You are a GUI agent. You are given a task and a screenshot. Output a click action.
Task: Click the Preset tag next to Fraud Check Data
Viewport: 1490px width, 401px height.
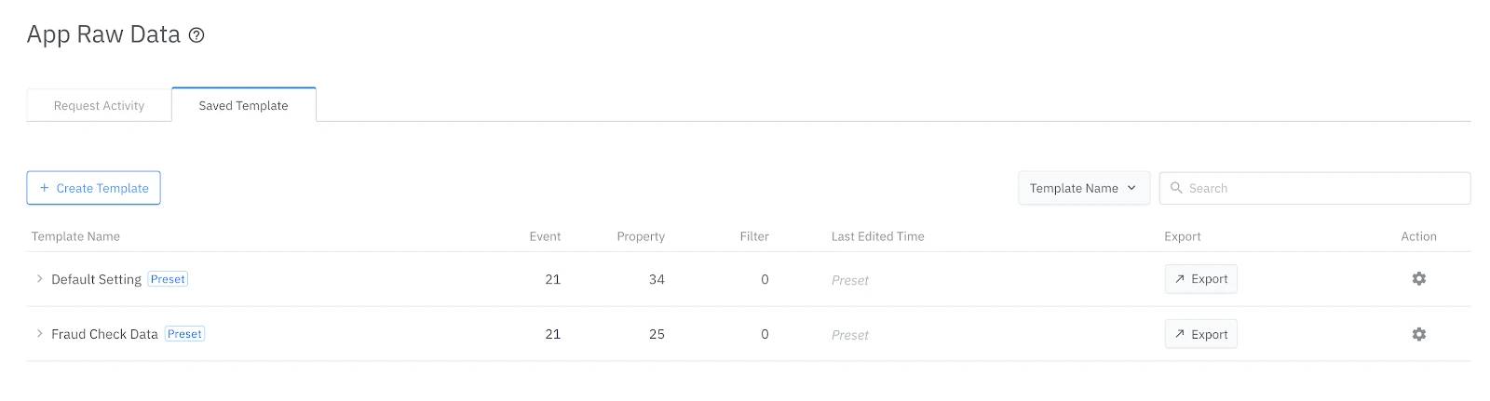point(184,334)
